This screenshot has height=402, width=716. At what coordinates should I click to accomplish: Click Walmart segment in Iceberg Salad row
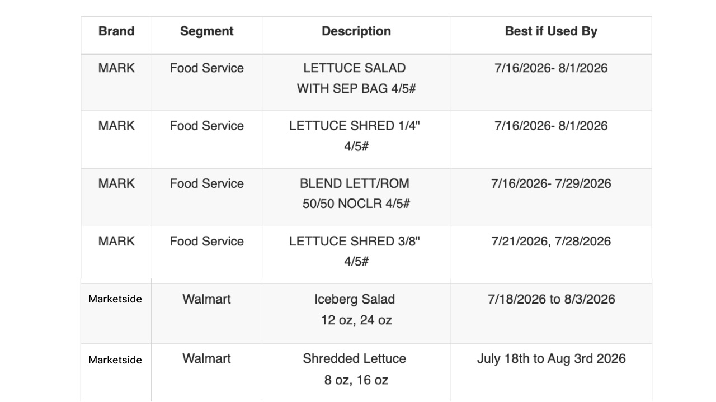coord(206,299)
